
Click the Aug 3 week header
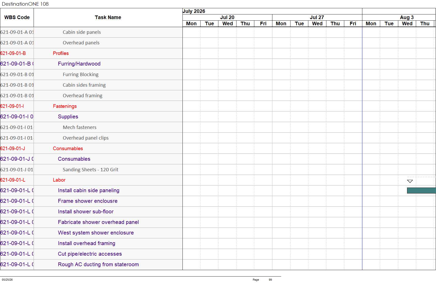point(407,17)
